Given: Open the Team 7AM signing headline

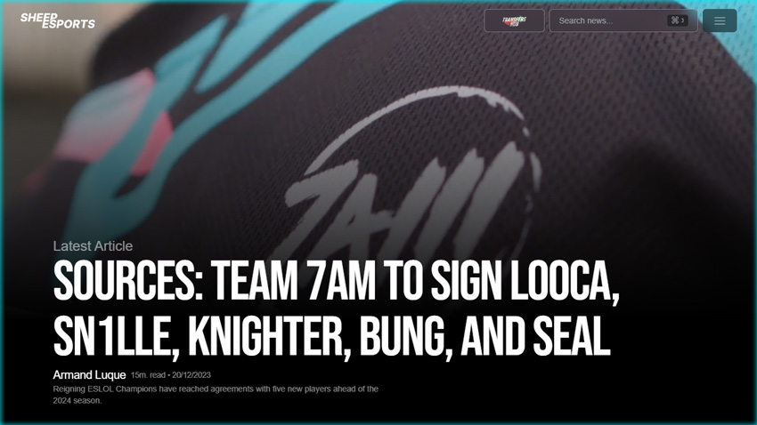Looking at the screenshot, I should pos(336,309).
